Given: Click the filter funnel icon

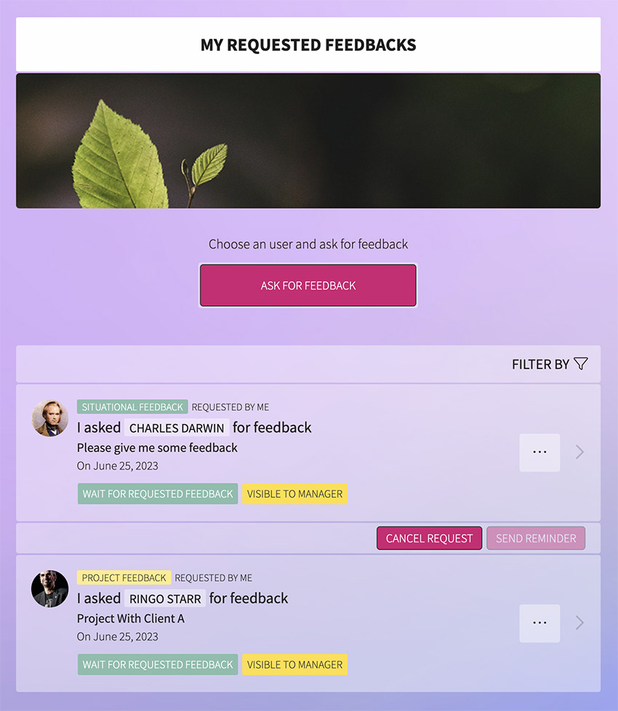Looking at the screenshot, I should click(x=580, y=363).
